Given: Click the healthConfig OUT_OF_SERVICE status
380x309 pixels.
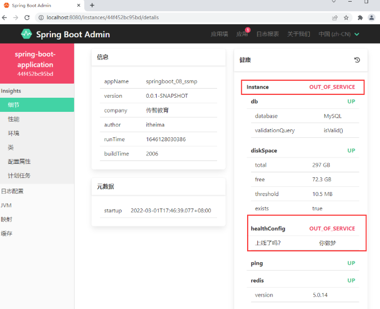Looking at the screenshot, I should pyautogui.click(x=332, y=229).
